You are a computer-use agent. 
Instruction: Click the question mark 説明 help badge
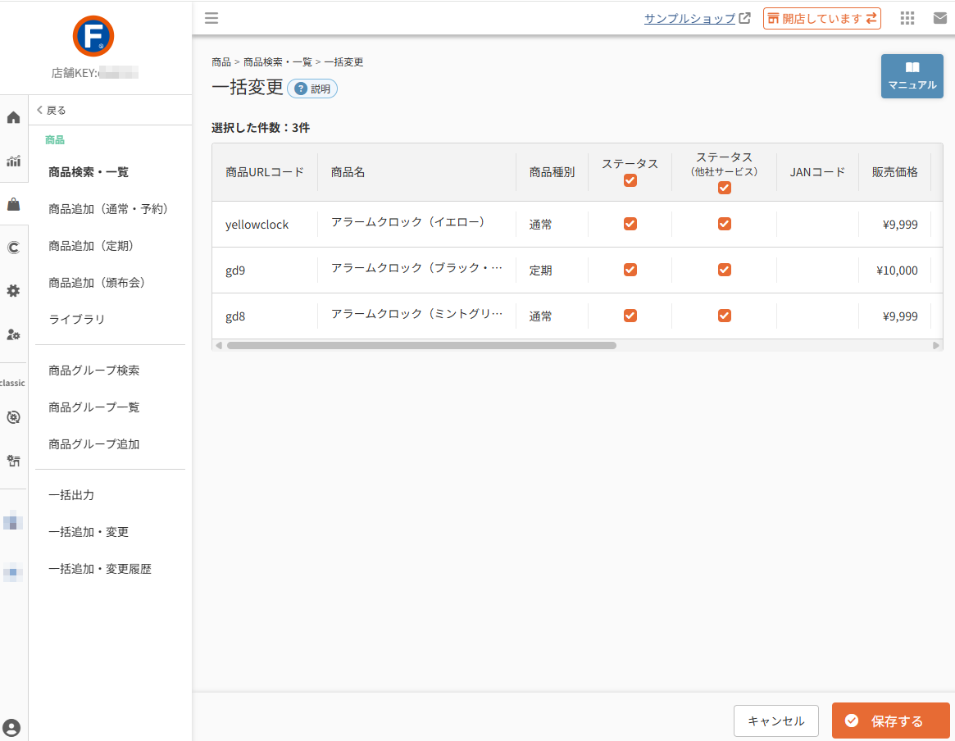coord(312,89)
